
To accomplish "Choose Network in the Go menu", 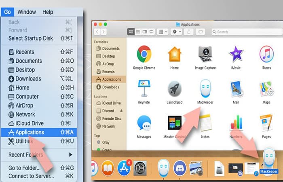I will 39,114.
